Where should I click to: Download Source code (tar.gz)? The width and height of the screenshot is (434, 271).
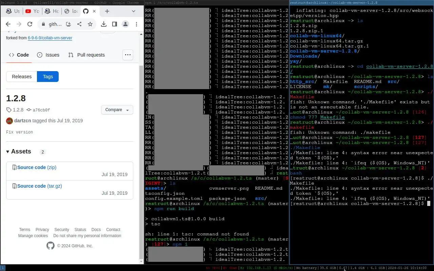[40, 186]
